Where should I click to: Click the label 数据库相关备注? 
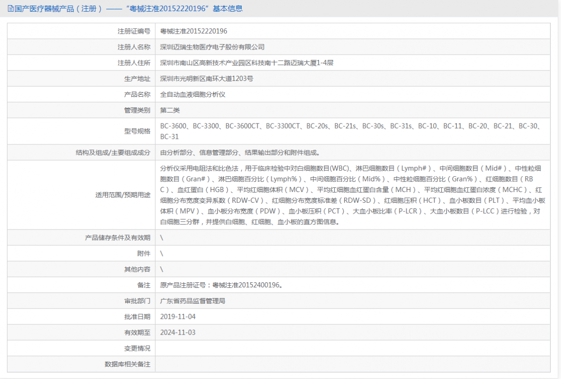(128, 364)
